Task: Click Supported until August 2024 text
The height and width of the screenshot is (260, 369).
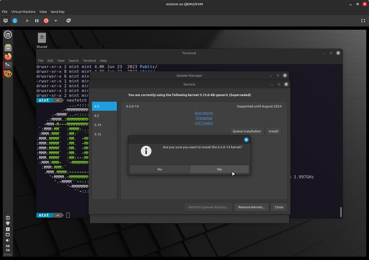Action: (x=259, y=106)
